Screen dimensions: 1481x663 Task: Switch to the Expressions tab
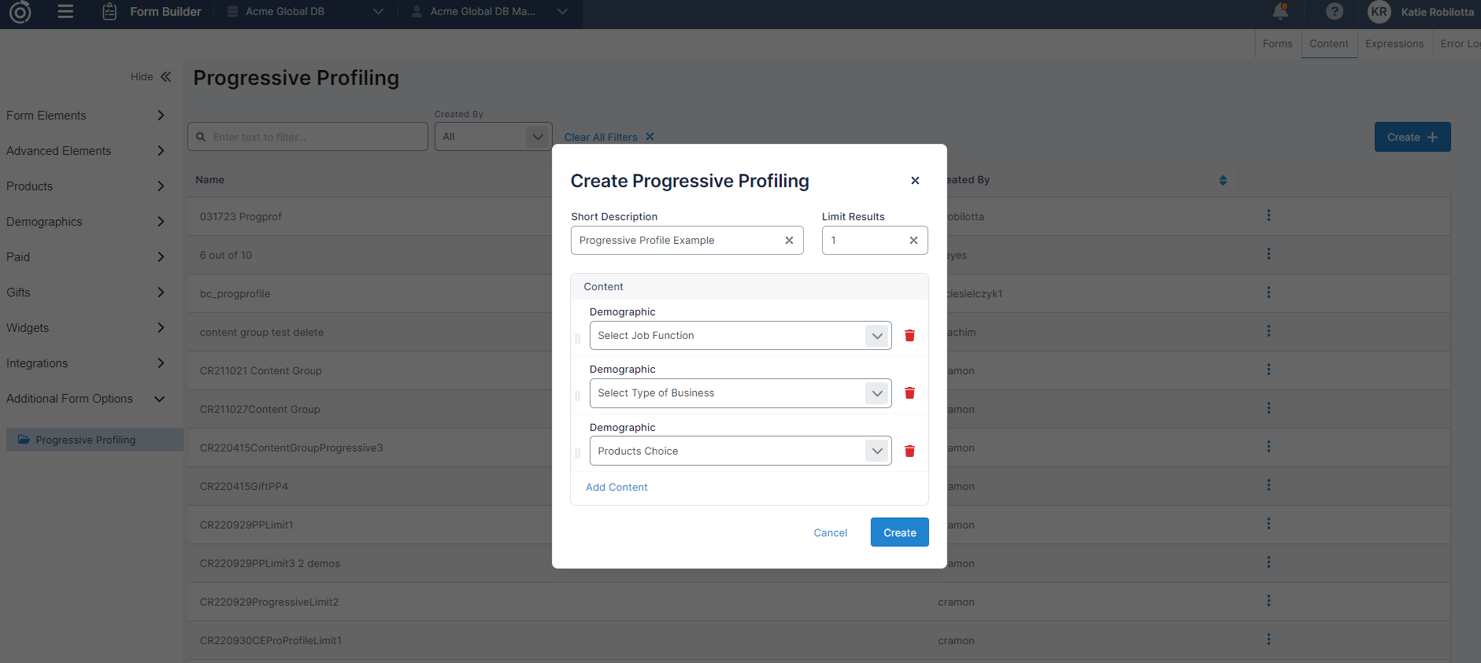[1394, 44]
